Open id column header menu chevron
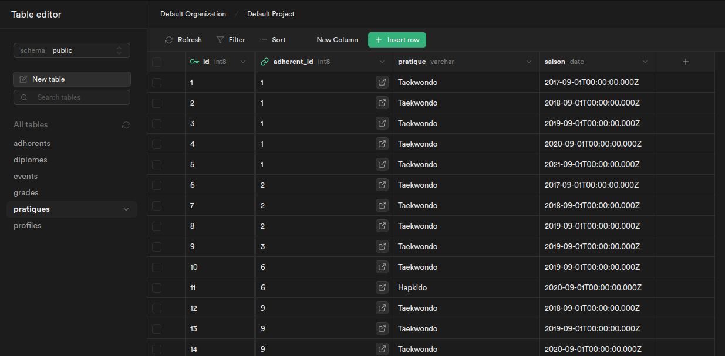 243,62
